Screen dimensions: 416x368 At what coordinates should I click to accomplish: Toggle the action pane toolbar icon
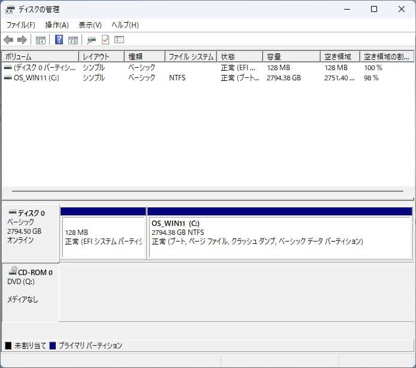[73, 40]
